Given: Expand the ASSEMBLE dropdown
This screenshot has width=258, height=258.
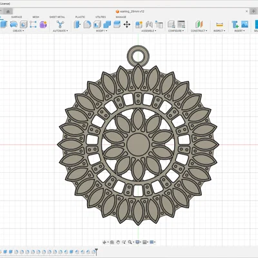Looking at the screenshot, I should pos(149,31).
